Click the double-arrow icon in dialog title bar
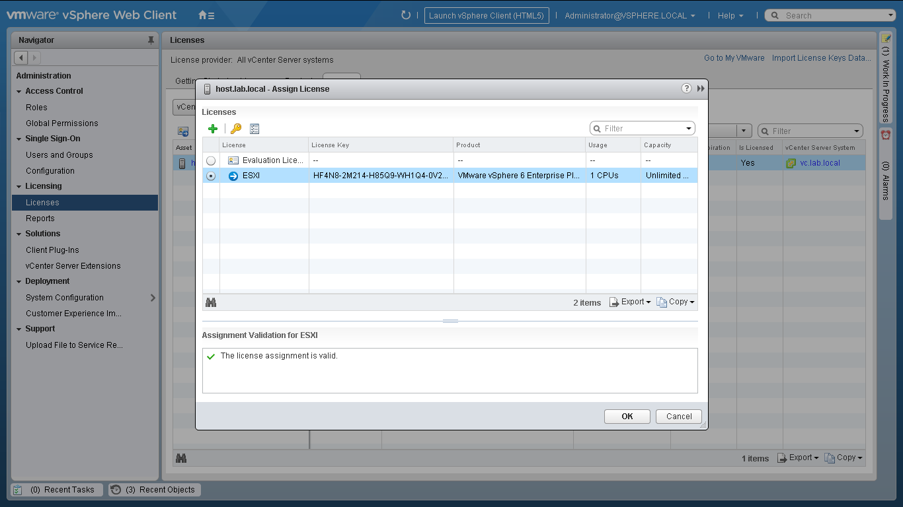The image size is (903, 507). (x=701, y=88)
